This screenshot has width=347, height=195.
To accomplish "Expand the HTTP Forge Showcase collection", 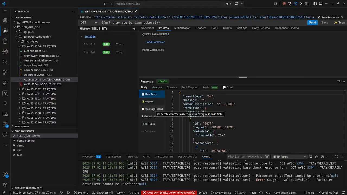I will [x=15, y=22].
